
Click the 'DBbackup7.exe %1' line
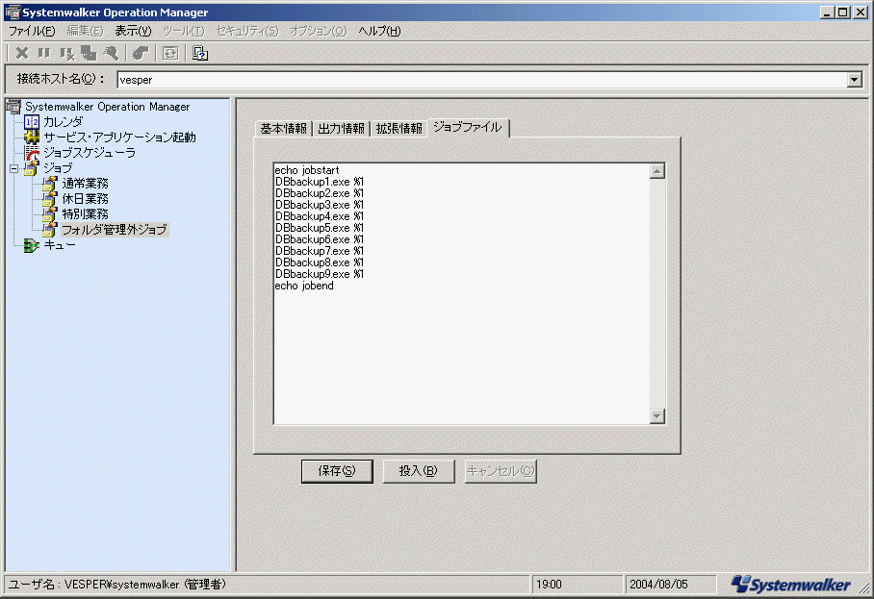(x=319, y=251)
